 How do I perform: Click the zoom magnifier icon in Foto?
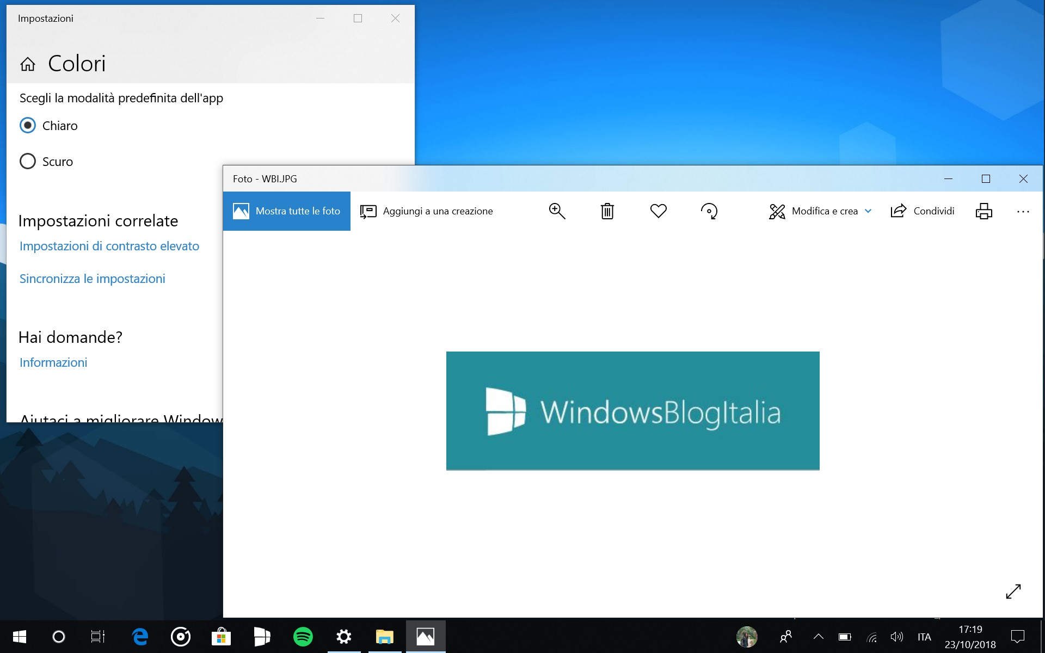coord(557,211)
